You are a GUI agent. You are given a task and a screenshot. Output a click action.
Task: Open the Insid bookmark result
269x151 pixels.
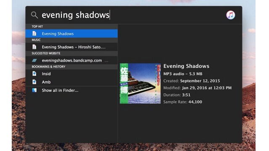click(71, 74)
